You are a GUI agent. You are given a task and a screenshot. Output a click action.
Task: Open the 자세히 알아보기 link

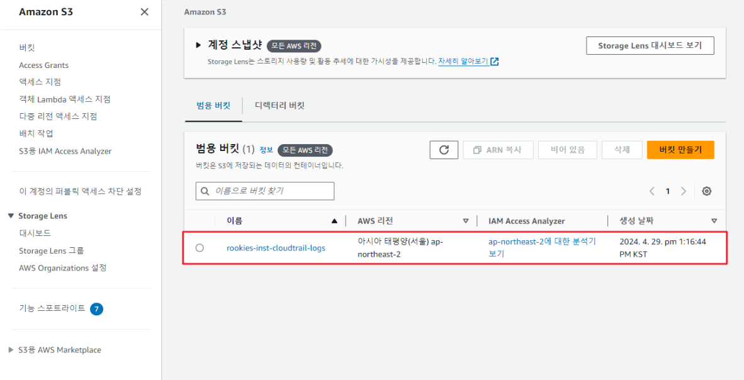pos(463,62)
